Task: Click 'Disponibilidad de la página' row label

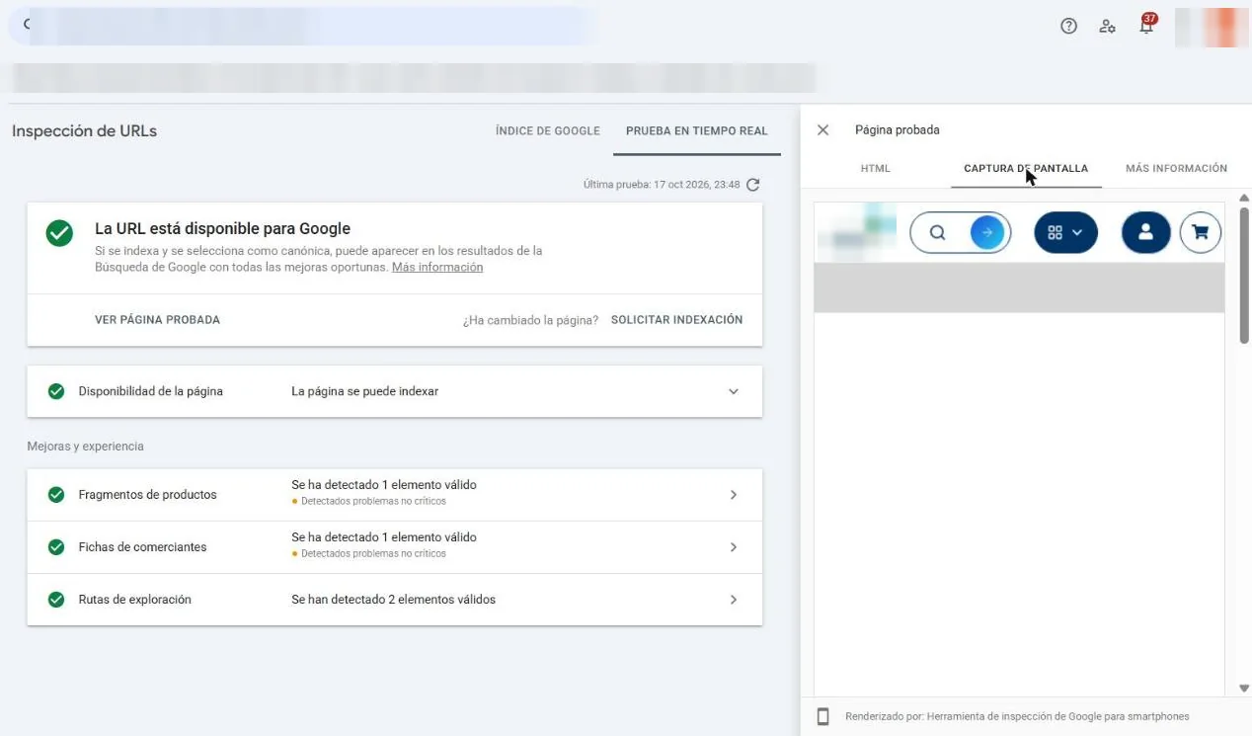Action: coord(150,391)
